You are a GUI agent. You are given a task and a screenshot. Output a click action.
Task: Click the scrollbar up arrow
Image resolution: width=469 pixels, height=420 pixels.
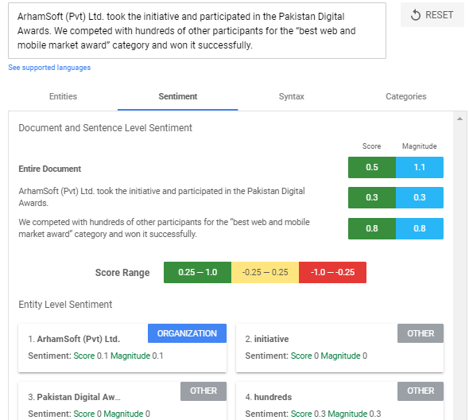[x=459, y=119]
